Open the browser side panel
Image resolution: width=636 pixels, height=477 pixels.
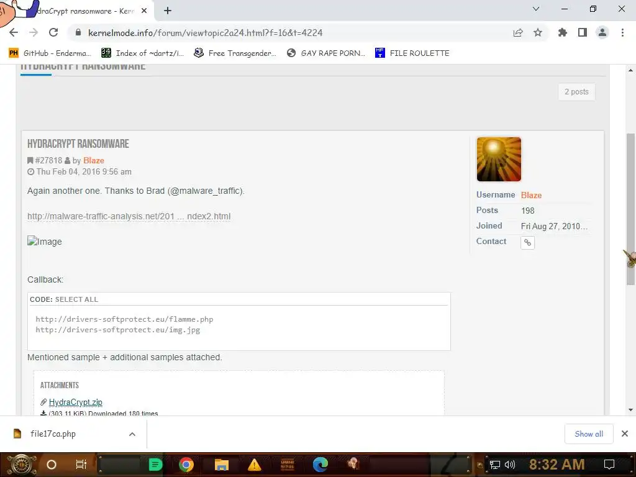(583, 32)
